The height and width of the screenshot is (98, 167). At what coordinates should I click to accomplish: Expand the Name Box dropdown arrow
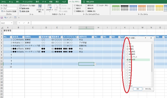pyautogui.click(x=12, y=23)
